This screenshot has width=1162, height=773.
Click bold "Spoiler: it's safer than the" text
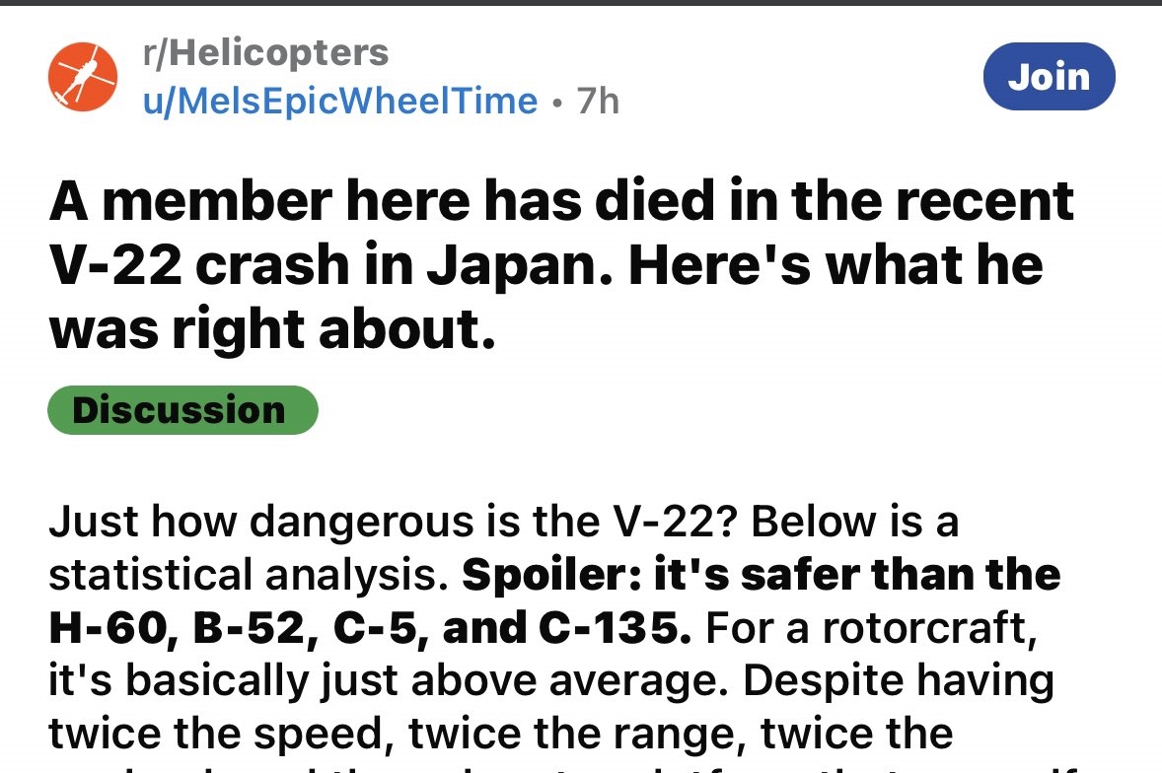click(761, 575)
